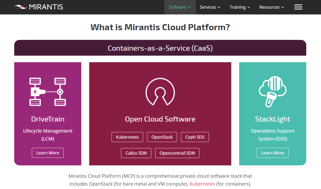Click the Mirantis logo
This screenshot has height=189, width=321.
click(39, 7)
